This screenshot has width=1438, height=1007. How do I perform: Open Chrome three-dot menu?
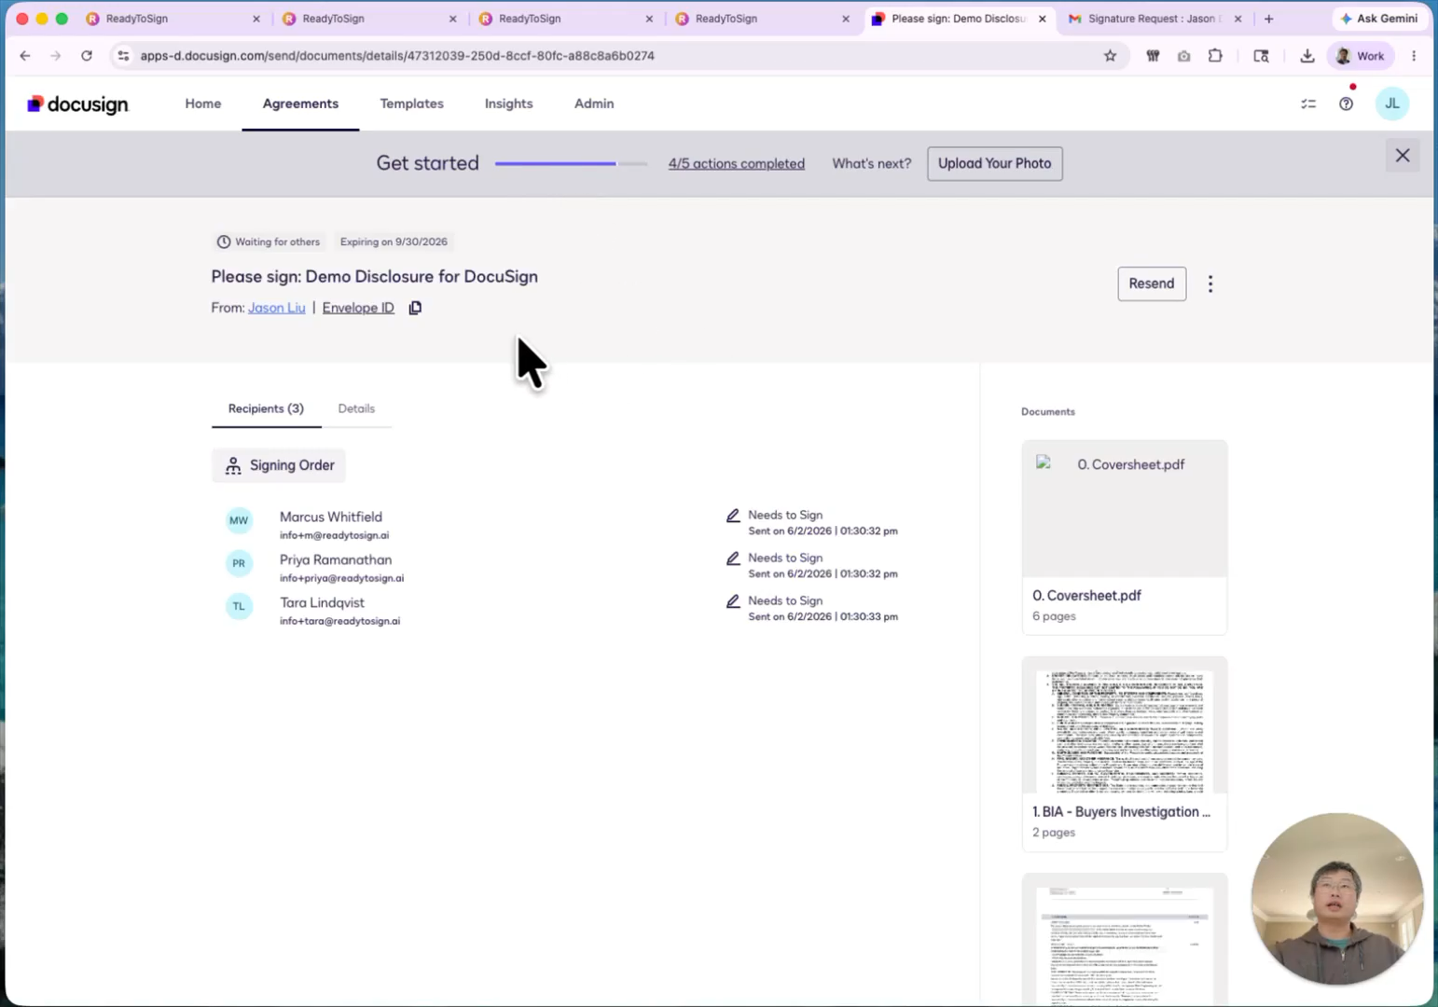pos(1414,56)
